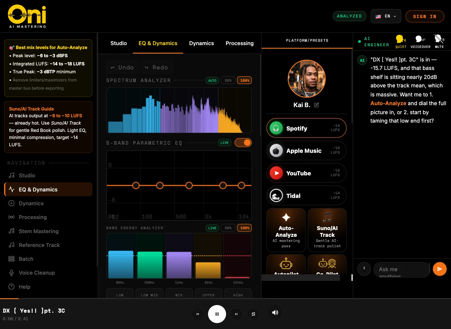The width and height of the screenshot is (451, 329).
Task: Select Voiceover AI engineer mode icon
Action: coord(420,41)
